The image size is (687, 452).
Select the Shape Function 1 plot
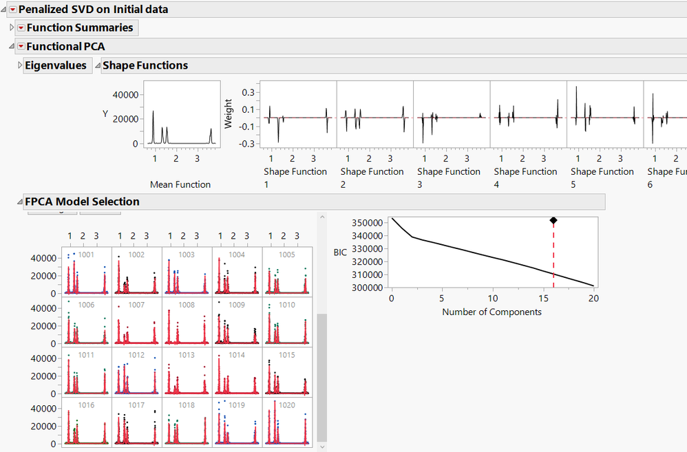298,114
